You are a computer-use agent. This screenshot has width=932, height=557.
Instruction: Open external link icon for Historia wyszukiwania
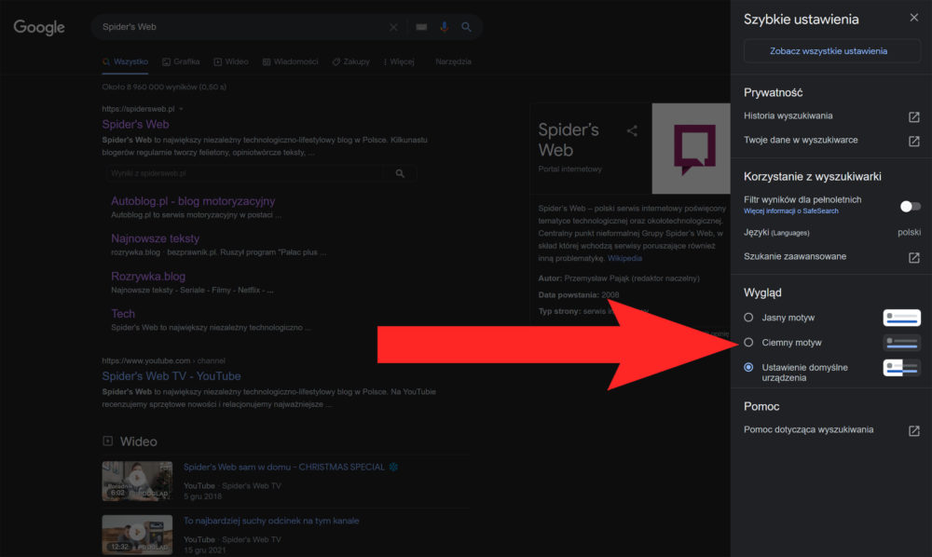(913, 117)
